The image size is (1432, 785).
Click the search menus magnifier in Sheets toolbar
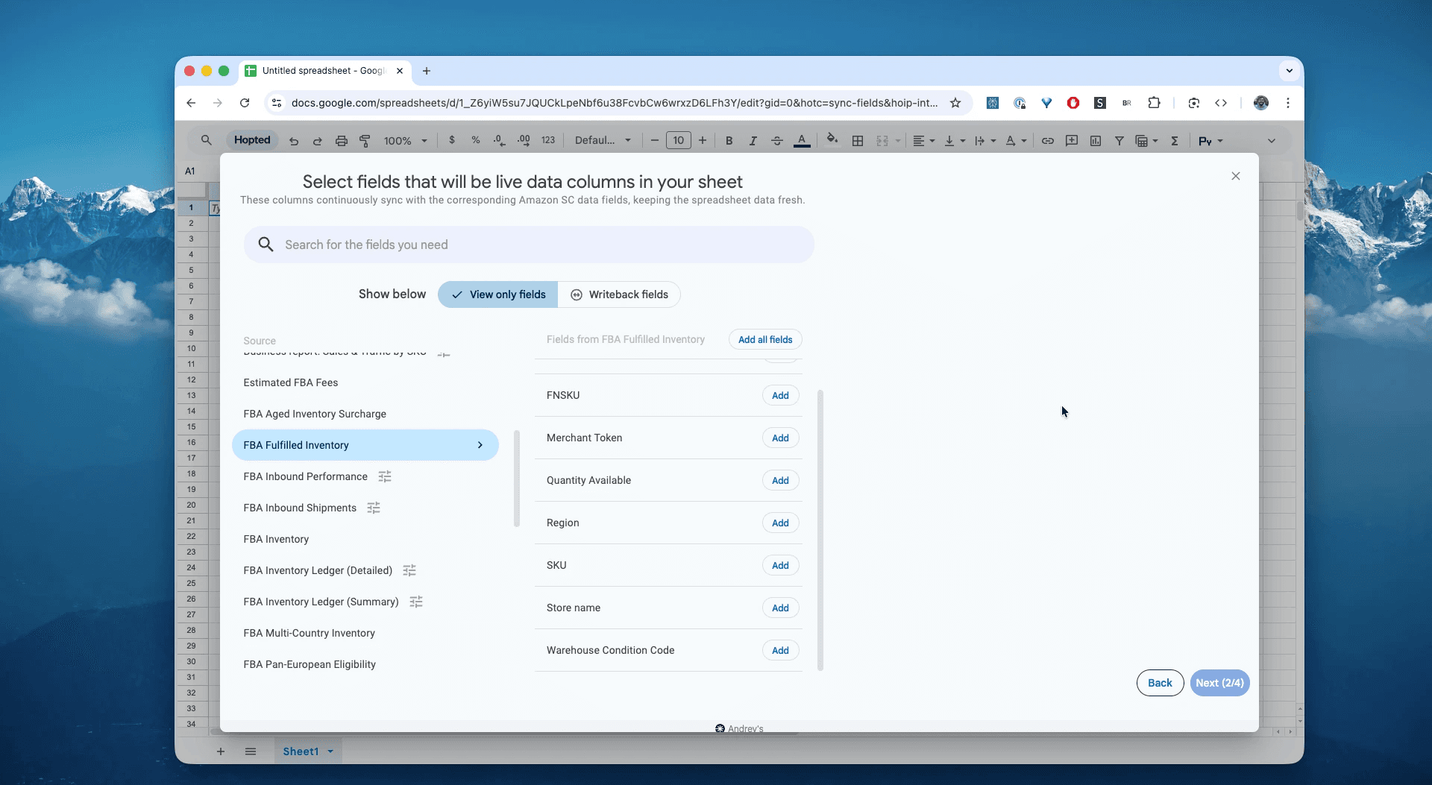207,140
